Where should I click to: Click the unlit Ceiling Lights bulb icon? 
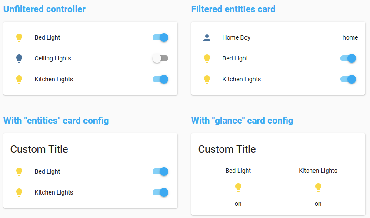point(19,58)
